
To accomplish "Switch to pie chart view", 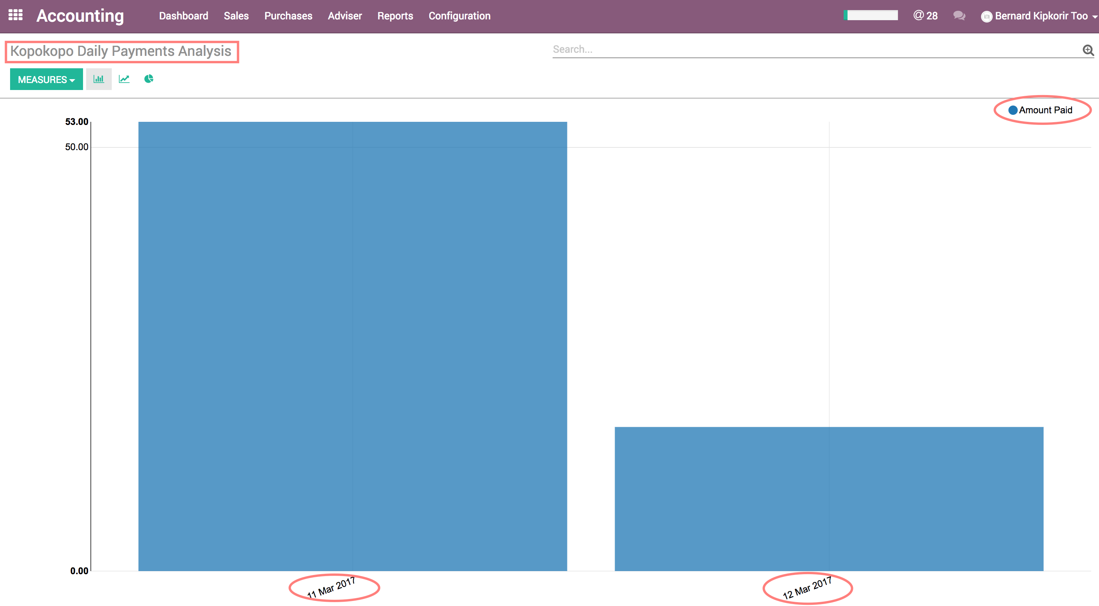I will 149,79.
